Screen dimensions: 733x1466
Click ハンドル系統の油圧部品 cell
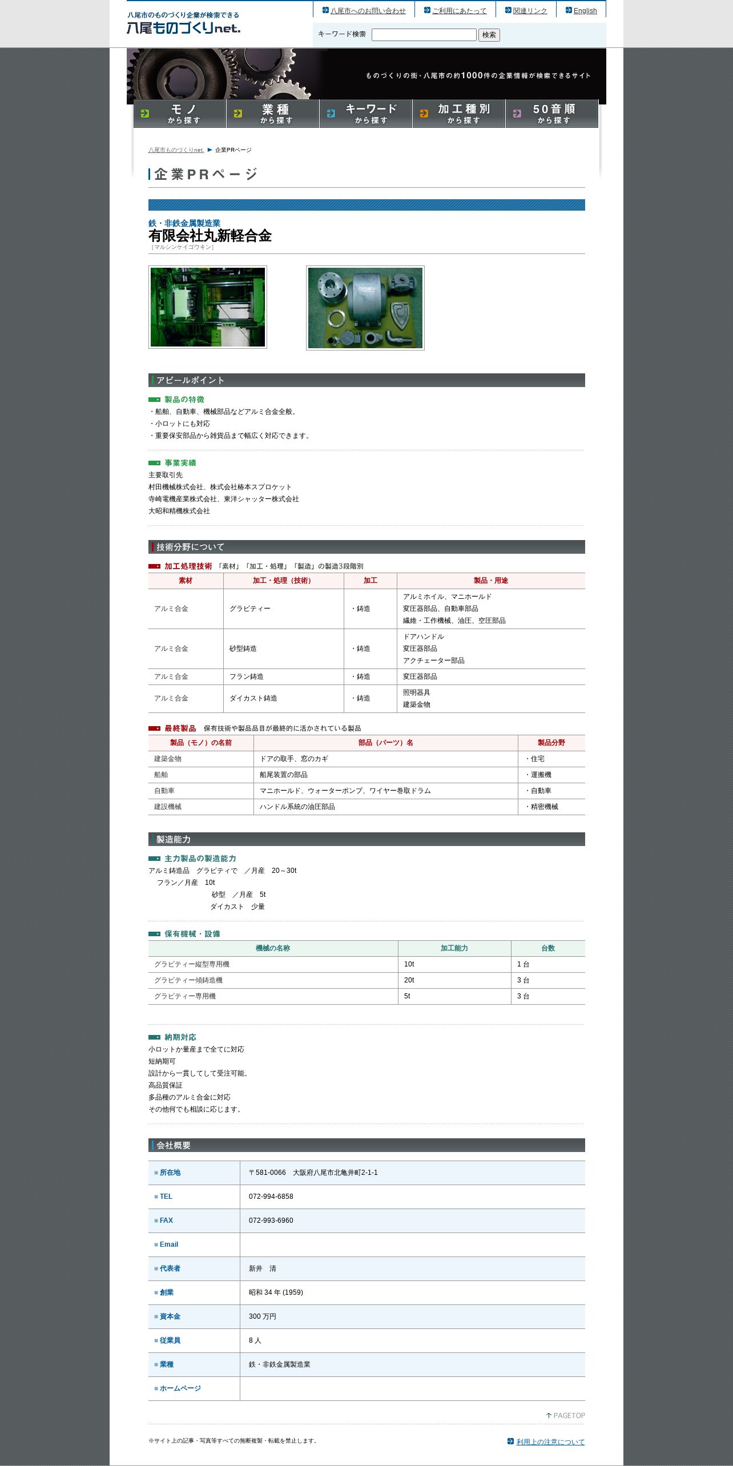[x=386, y=807]
